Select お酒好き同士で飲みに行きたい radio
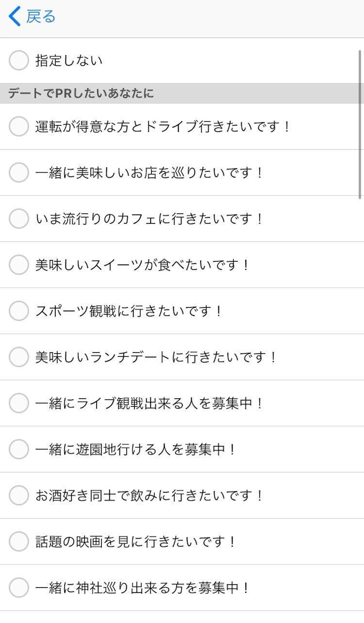This screenshot has width=364, height=623. click(19, 495)
